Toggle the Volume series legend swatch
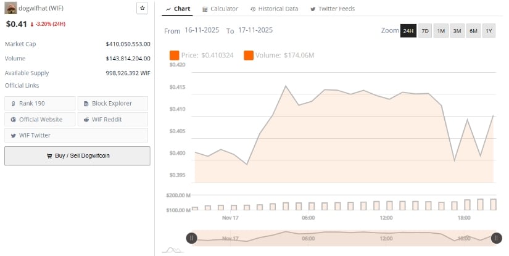The height and width of the screenshot is (256, 509). point(249,56)
